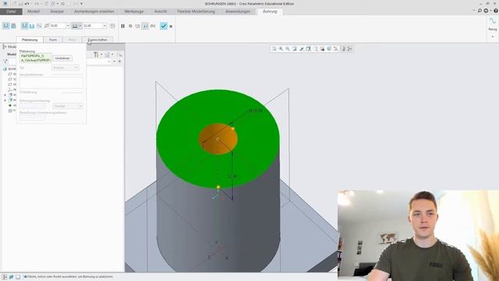Accept the hole with green checkmark

164,26
